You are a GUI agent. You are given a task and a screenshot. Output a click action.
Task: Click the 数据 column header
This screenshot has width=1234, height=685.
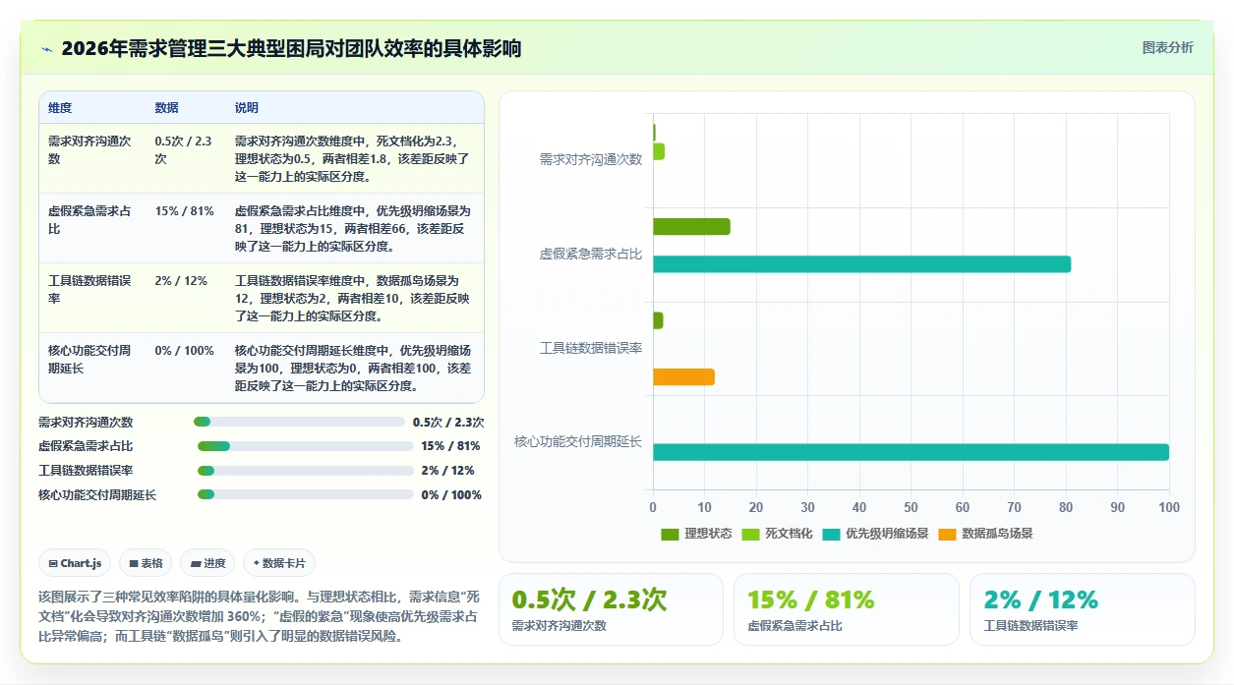pos(166,107)
